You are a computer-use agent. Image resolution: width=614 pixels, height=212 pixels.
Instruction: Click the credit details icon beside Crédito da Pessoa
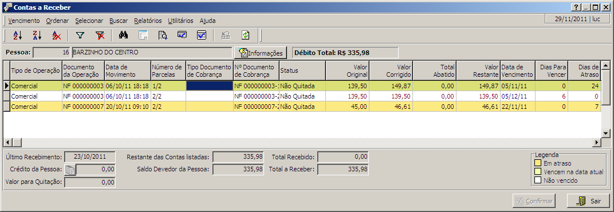tap(70, 169)
